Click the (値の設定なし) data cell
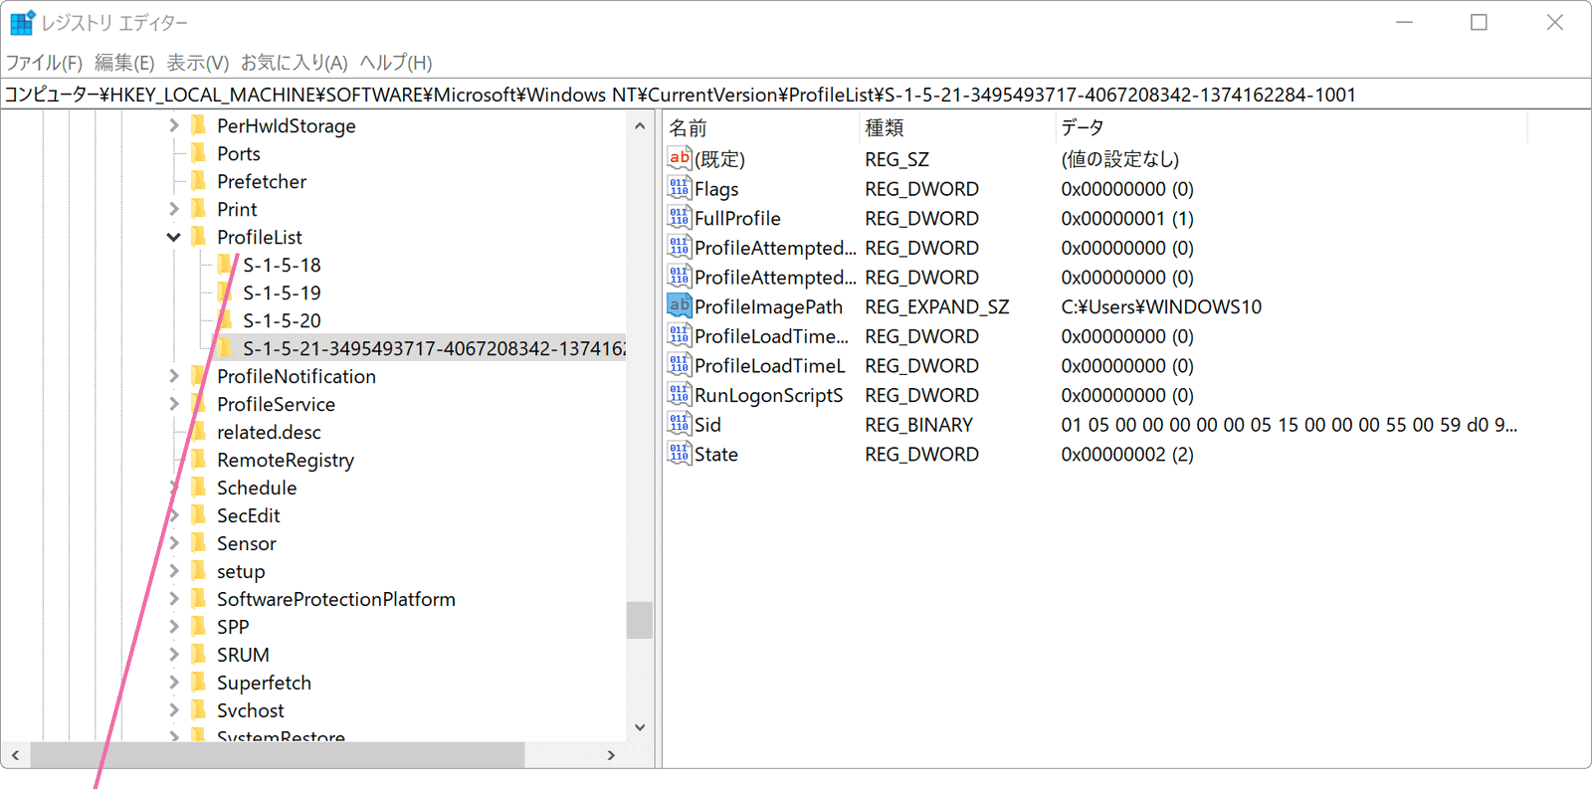1592x789 pixels. pos(1120,158)
